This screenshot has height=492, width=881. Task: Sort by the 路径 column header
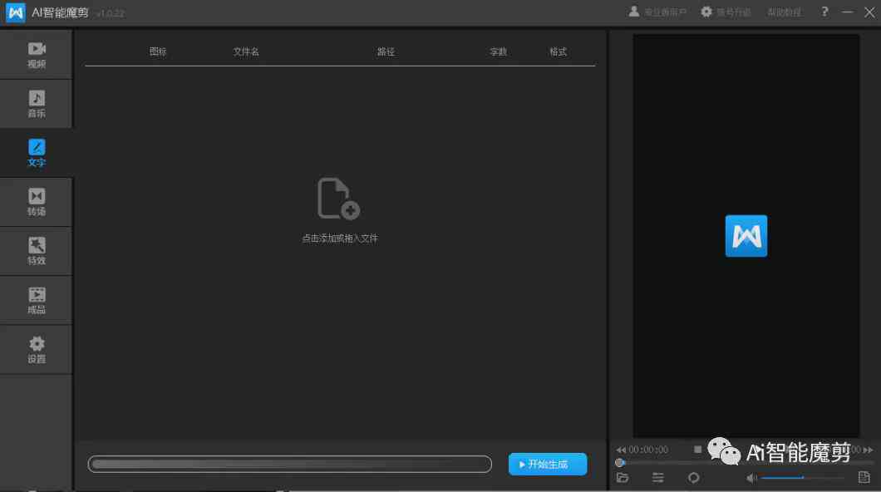pos(386,52)
